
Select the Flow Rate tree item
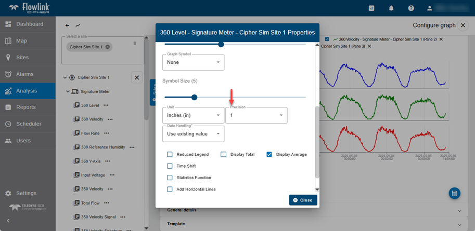click(x=91, y=133)
